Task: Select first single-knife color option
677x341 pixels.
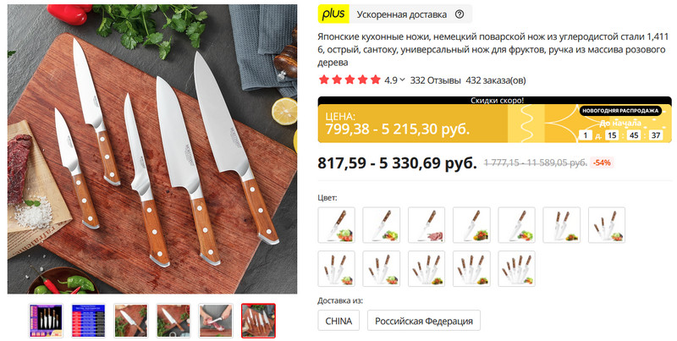Action: tap(336, 225)
